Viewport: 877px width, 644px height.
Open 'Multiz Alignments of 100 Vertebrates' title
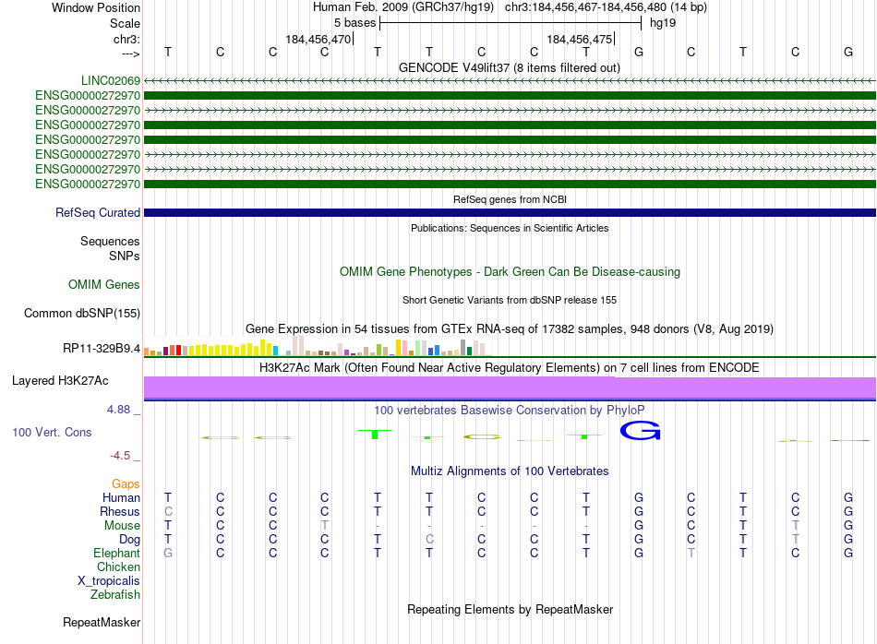510,471
